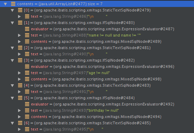Click field icon beside contents MixedSqlNode@2494
194x133 pixels.
27,117
